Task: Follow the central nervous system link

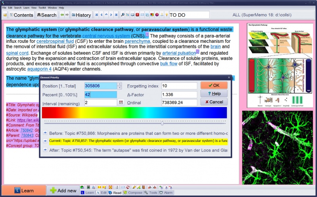Action: [106, 36]
